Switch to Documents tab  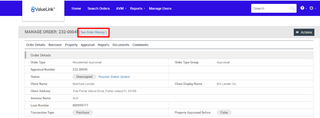(121, 45)
